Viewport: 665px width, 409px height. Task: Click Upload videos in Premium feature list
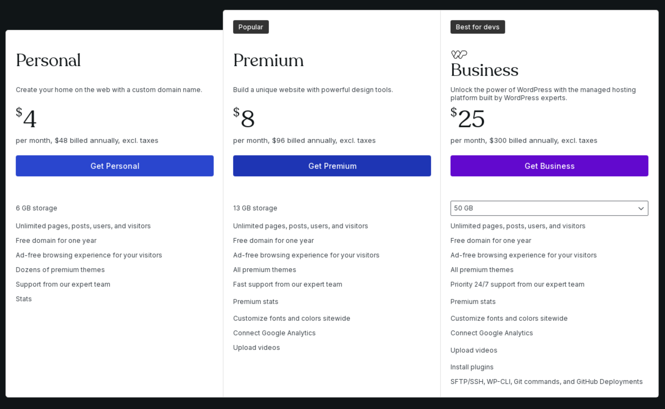point(256,347)
